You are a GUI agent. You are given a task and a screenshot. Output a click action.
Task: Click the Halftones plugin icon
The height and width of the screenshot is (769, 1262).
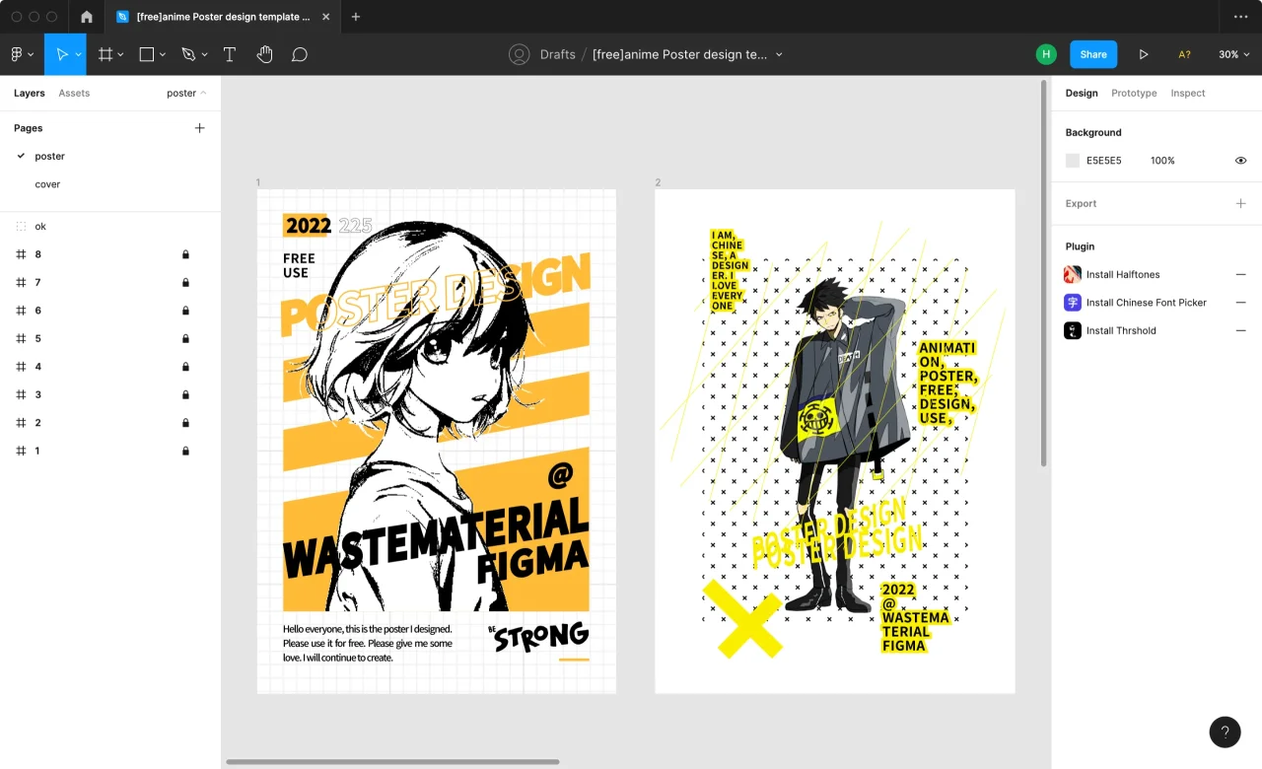point(1073,274)
